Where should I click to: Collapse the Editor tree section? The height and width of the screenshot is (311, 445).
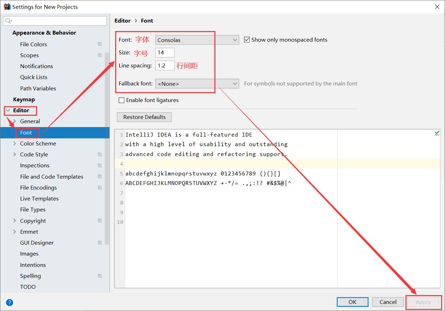[8, 110]
